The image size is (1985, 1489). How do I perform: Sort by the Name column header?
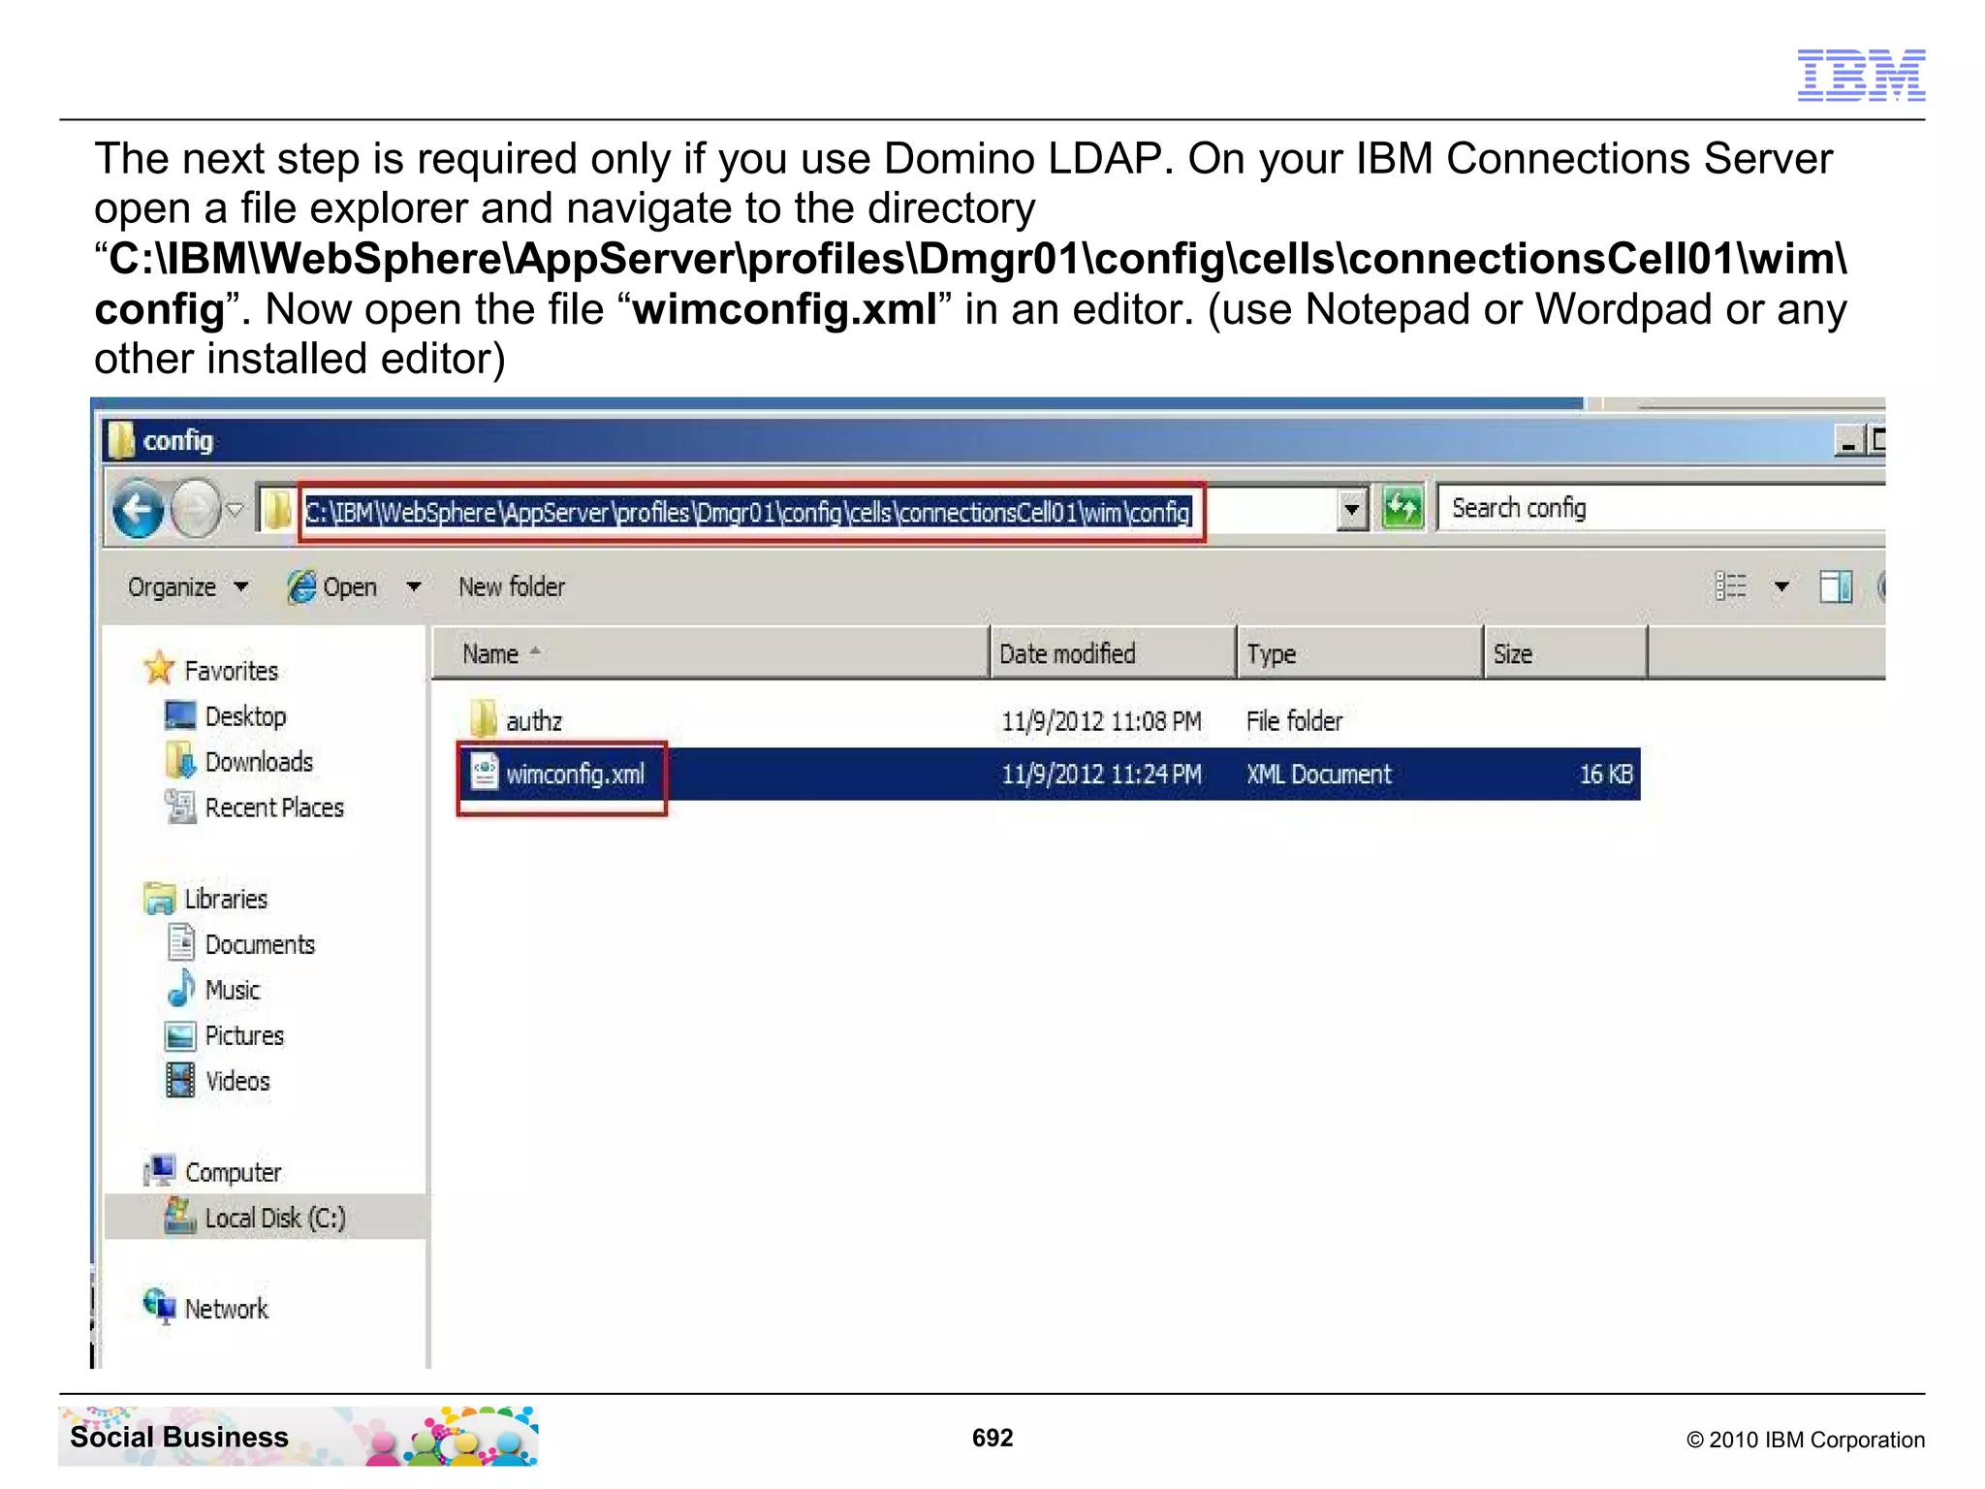[709, 653]
